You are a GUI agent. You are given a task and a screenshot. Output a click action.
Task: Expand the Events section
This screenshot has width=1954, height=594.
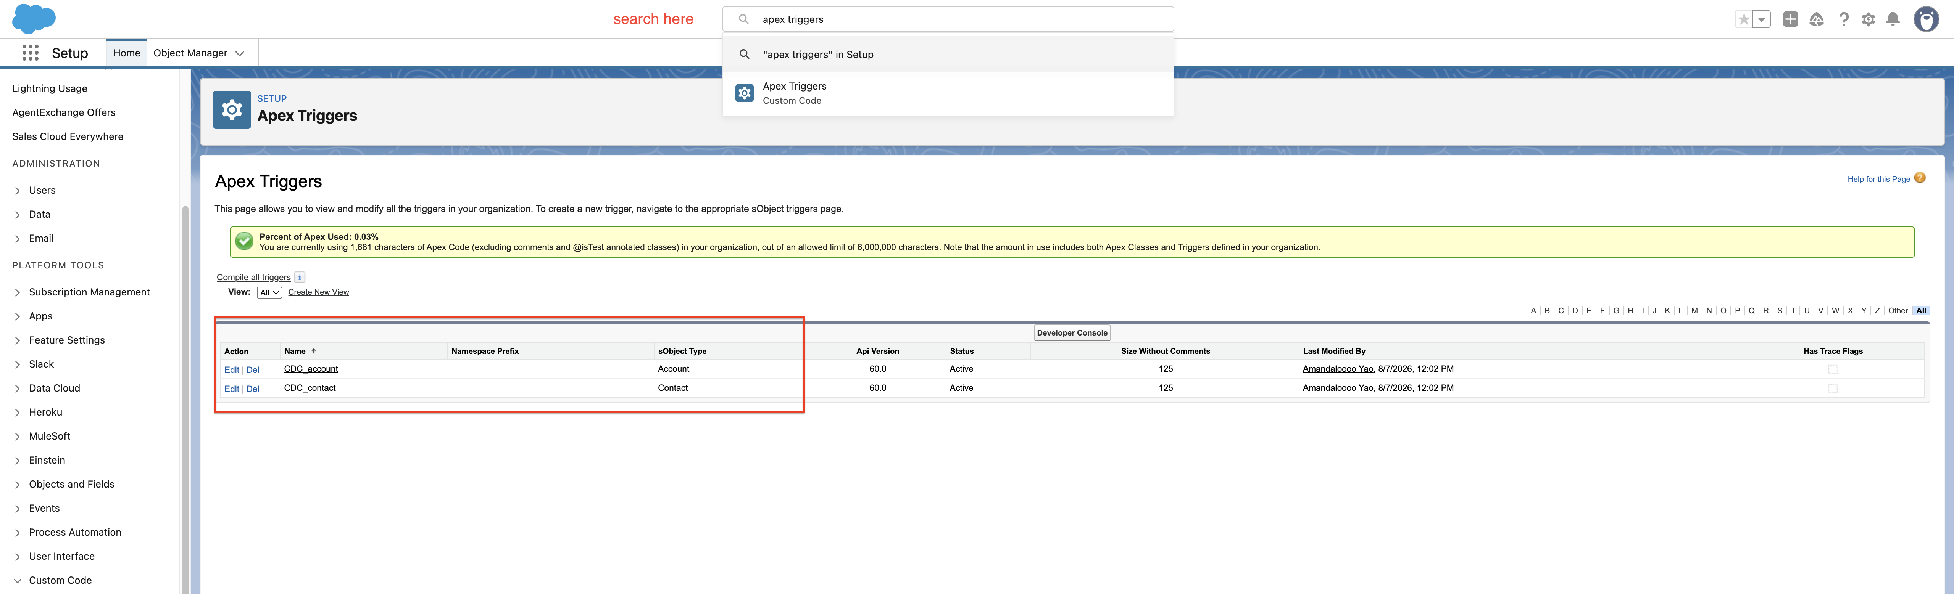(18, 508)
